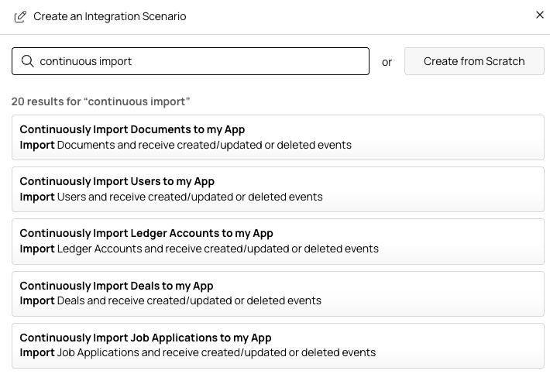Click the pencil edit icon in header
The height and width of the screenshot is (374, 550).
(x=20, y=16)
